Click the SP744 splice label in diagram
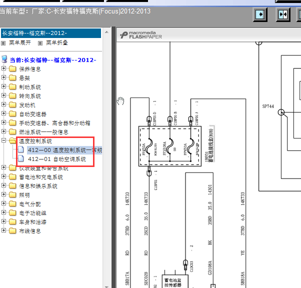301x288 pixels. click(268, 106)
